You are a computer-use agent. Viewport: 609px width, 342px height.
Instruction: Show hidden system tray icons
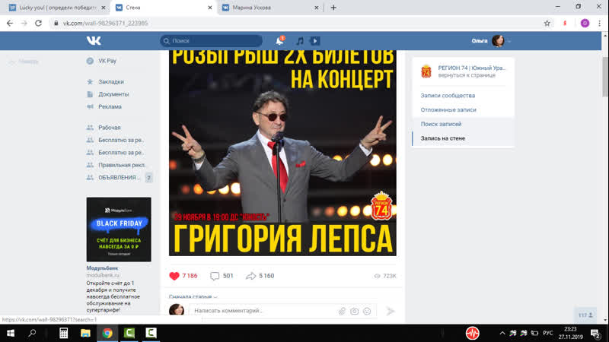tap(502, 333)
